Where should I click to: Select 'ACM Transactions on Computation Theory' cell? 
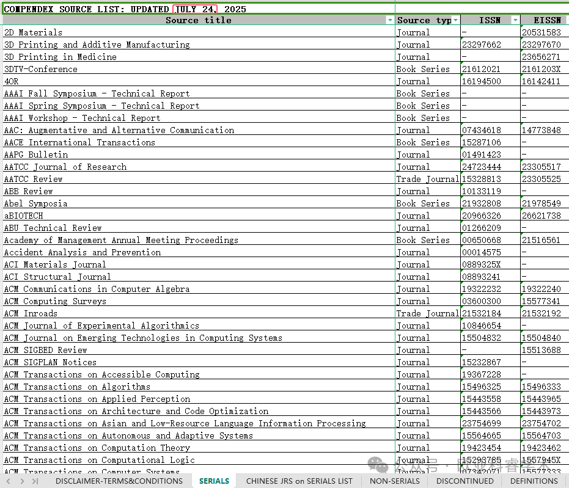click(199, 448)
